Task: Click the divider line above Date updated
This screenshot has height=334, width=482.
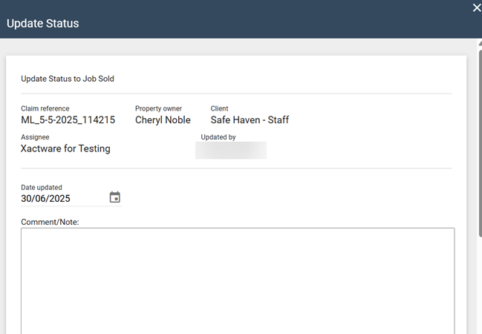Action: pyautogui.click(x=236, y=168)
